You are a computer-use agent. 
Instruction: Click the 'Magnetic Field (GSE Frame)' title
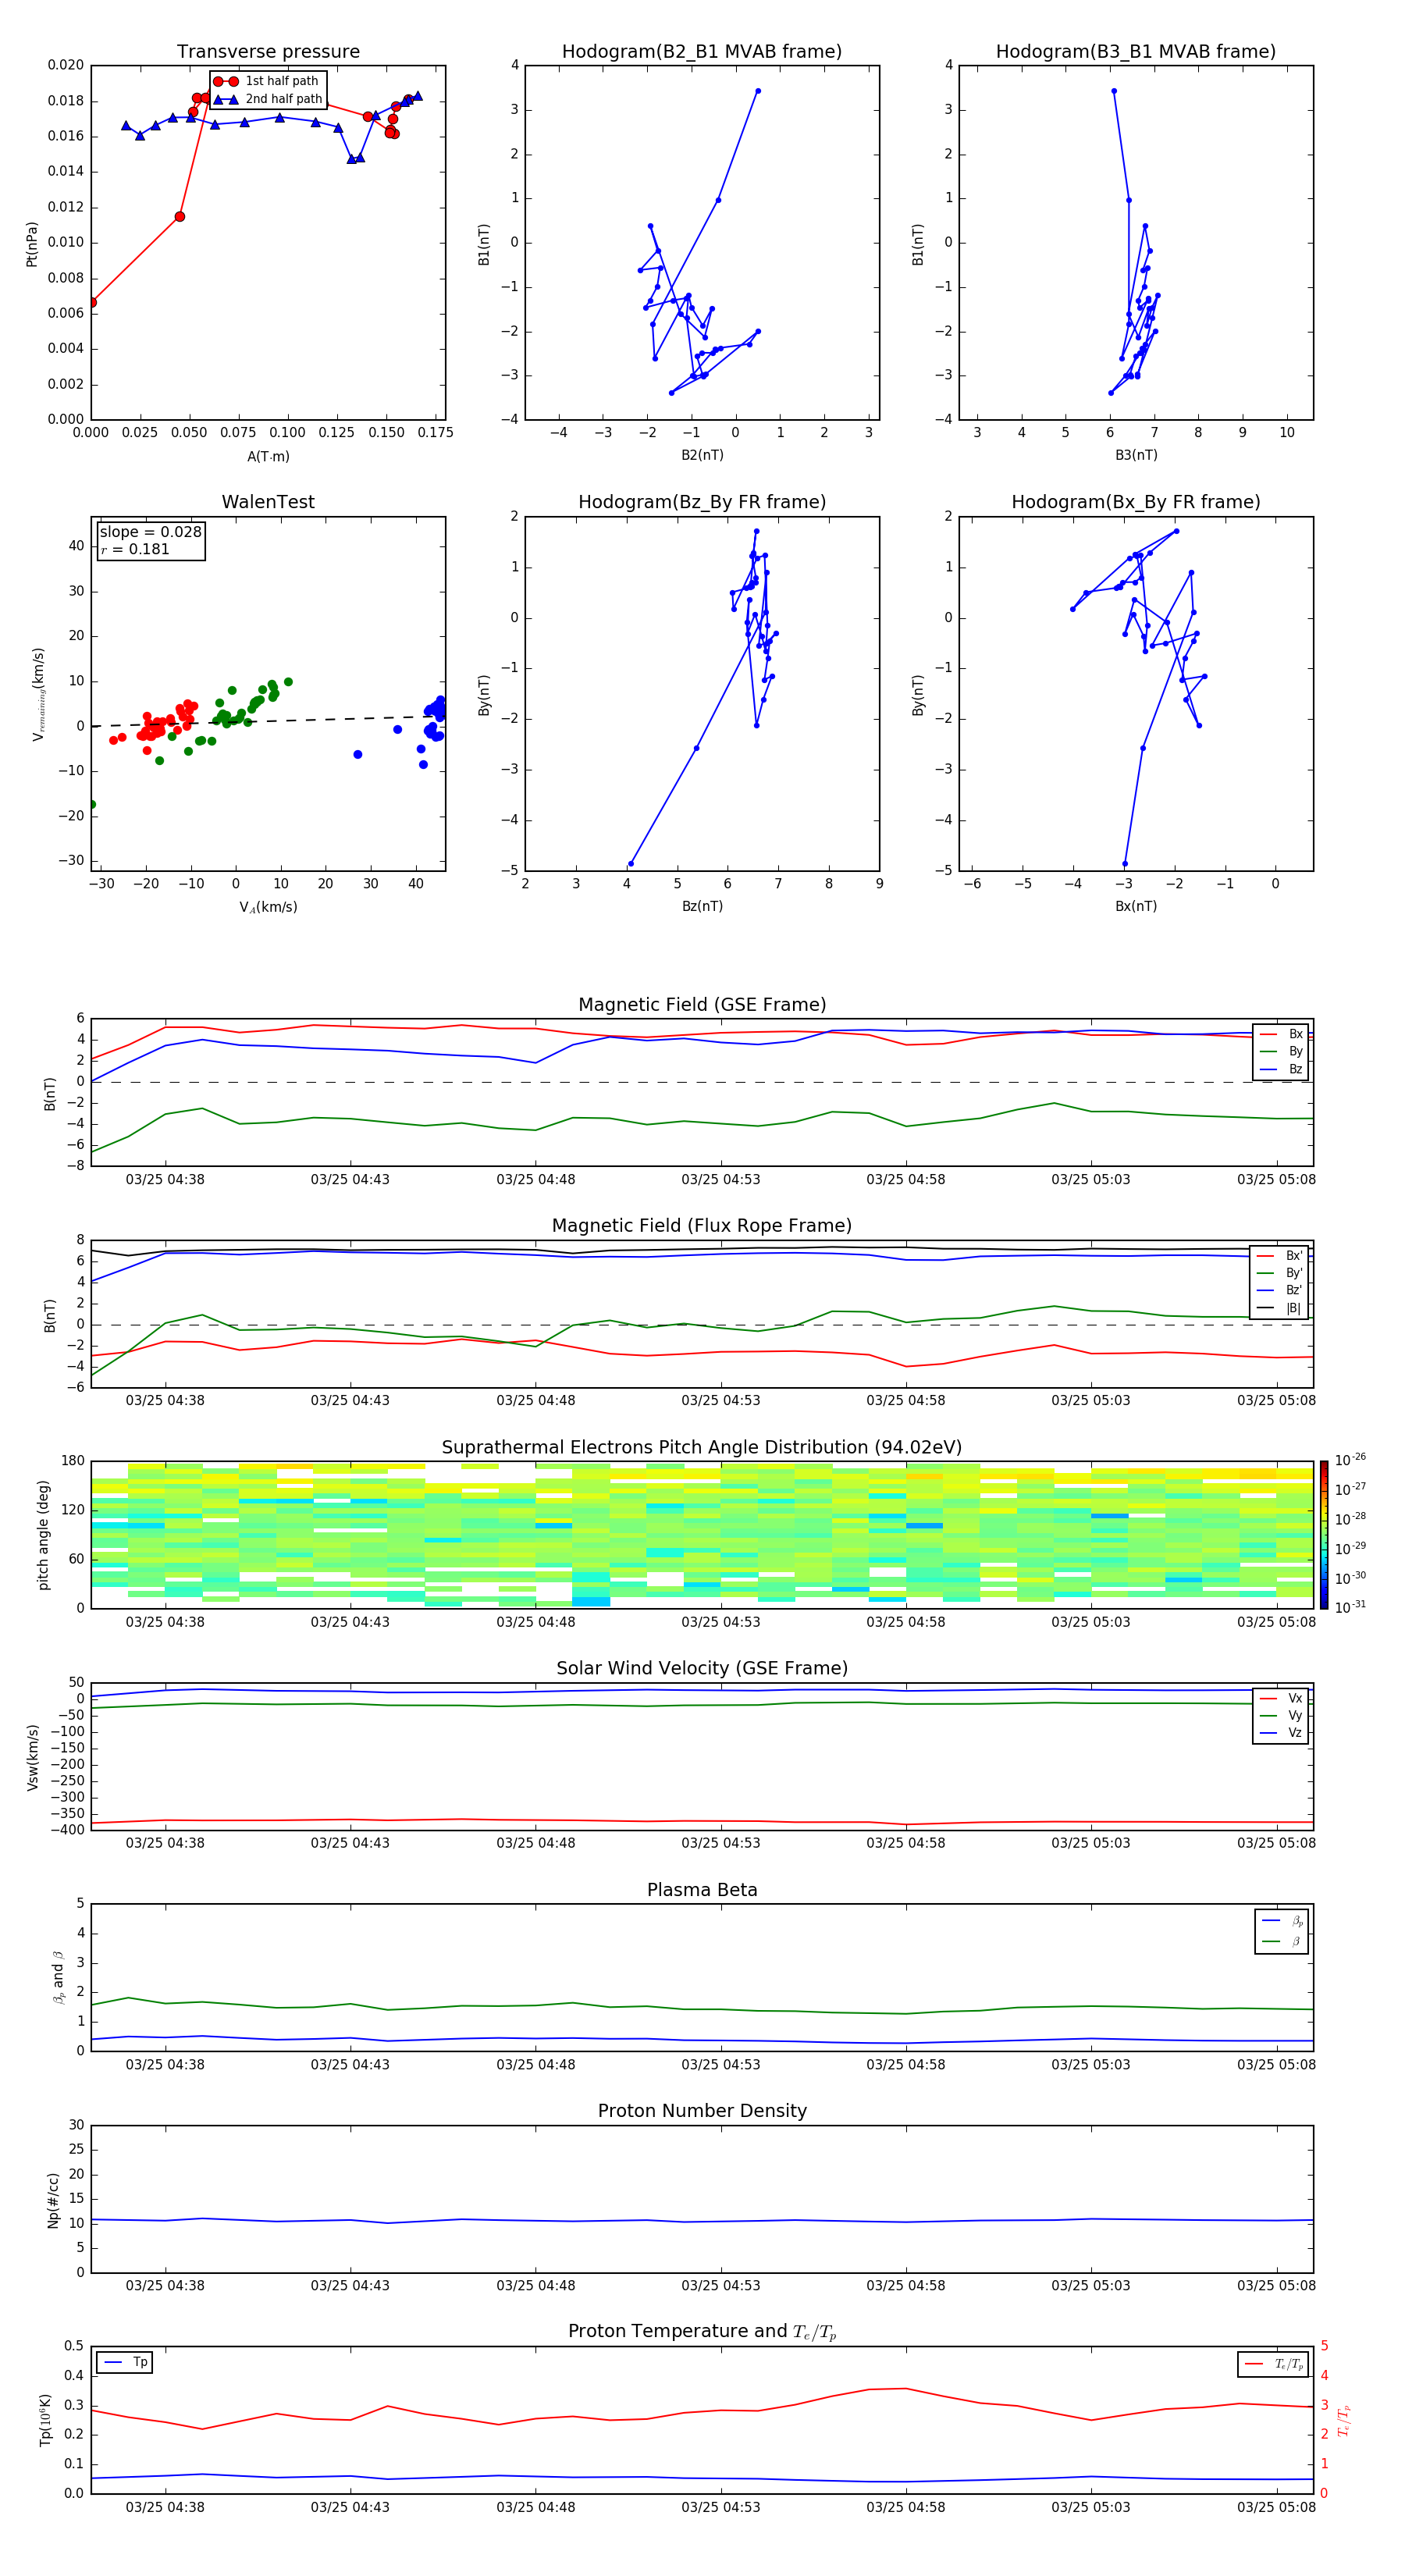coord(702,1005)
